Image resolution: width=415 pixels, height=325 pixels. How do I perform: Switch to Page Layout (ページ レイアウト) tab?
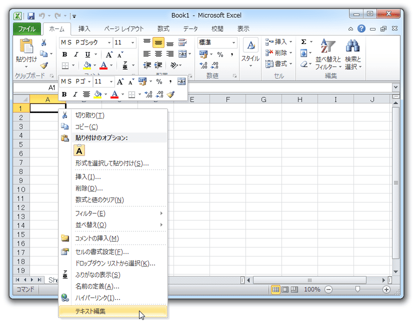click(123, 29)
